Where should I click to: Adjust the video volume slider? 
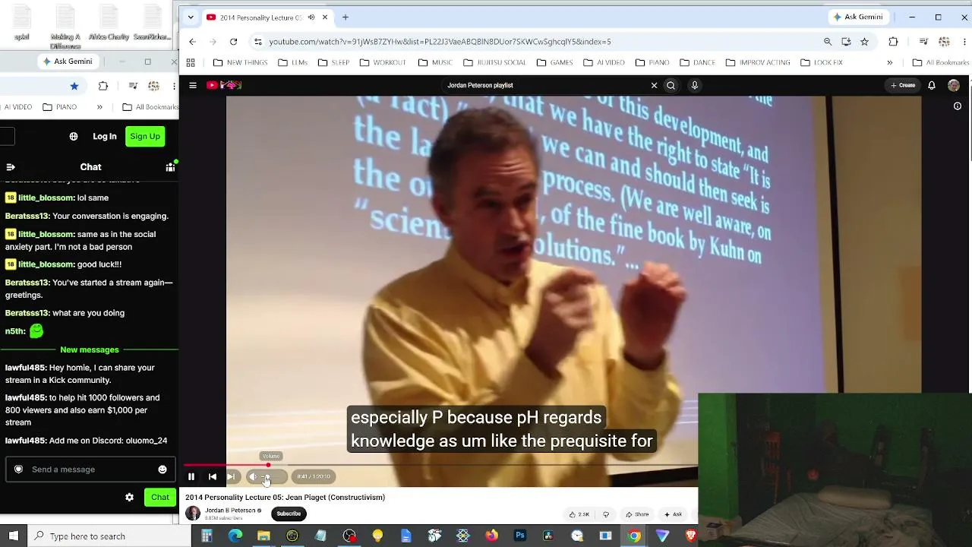273,476
